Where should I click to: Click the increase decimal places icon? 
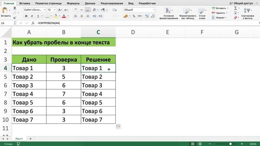point(147,16)
